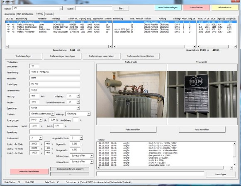Click the Leistung kVA field
The width and height of the screenshot is (241, 186).
coord(34,96)
